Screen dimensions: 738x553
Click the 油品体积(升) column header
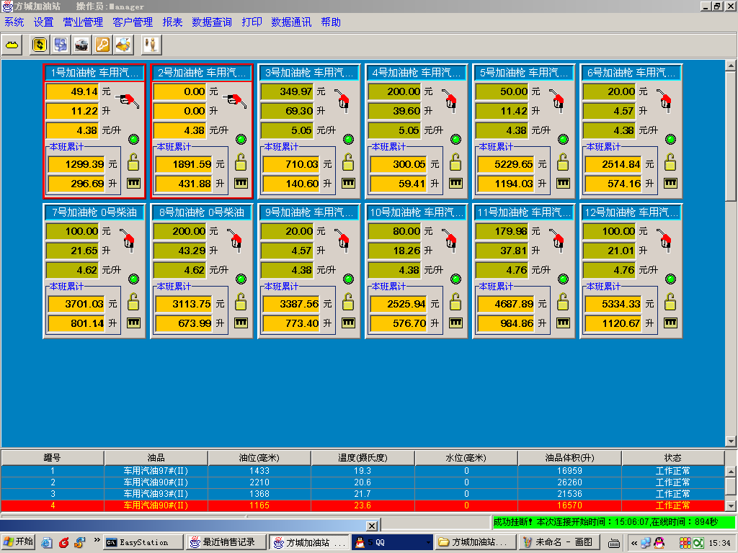pyautogui.click(x=569, y=457)
